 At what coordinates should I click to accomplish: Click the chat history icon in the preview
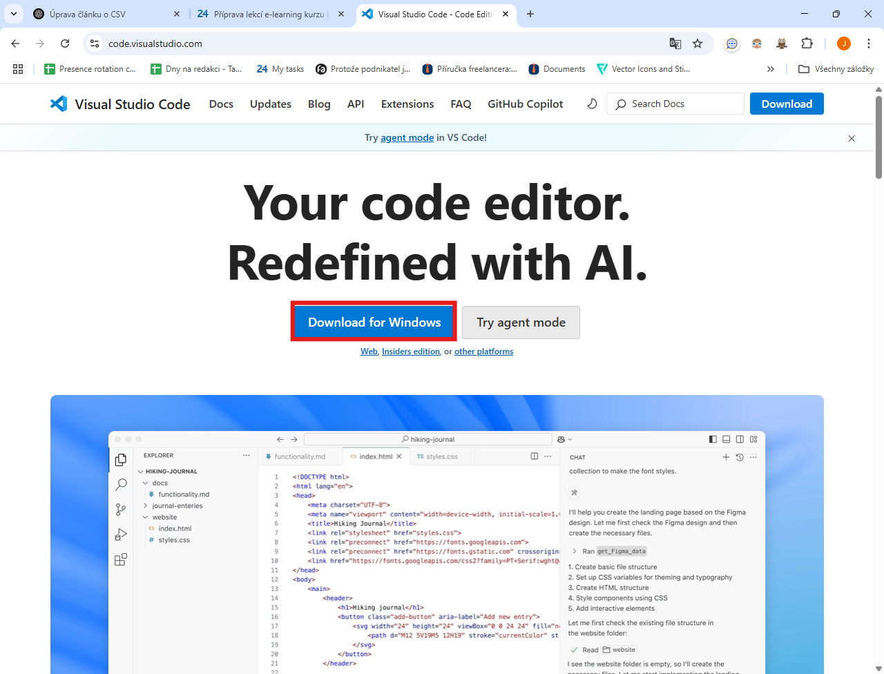(740, 457)
